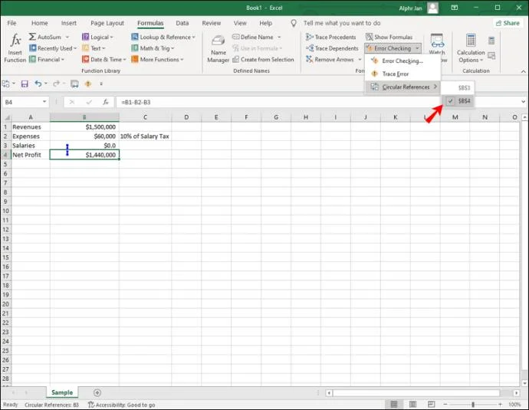Expand the Define Name dropdown arrow

coord(279,37)
